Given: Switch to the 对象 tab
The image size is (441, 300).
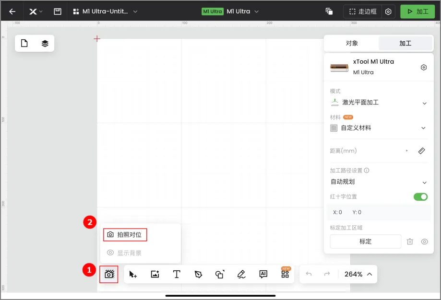Looking at the screenshot, I should (352, 43).
